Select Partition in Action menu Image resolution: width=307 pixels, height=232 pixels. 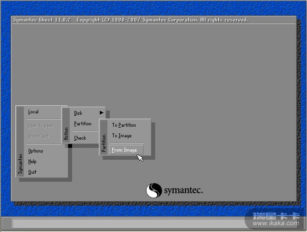coord(83,124)
